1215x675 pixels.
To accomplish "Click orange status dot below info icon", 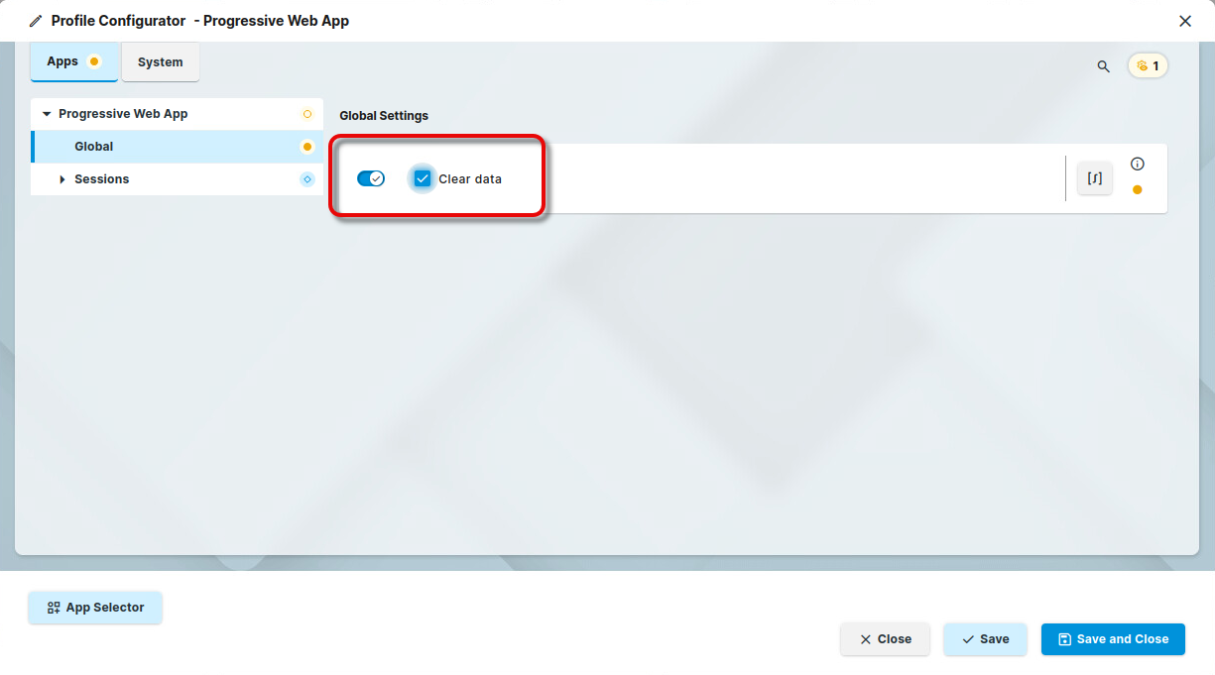I will pos(1138,190).
